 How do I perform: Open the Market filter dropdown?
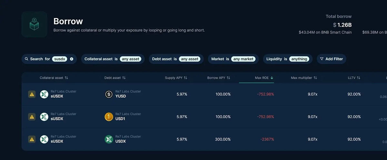tap(233, 59)
